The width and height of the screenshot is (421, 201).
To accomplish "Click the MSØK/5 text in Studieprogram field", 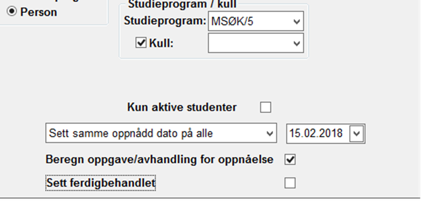I will [x=232, y=22].
